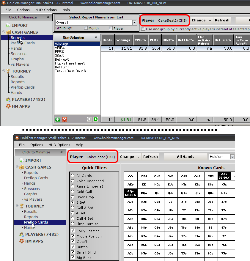
Task: Click HM APPS icon in top window
Action: point(8,106)
